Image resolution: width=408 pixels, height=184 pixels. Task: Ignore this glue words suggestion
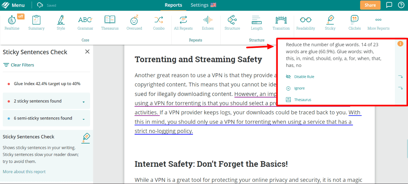(x=299, y=88)
